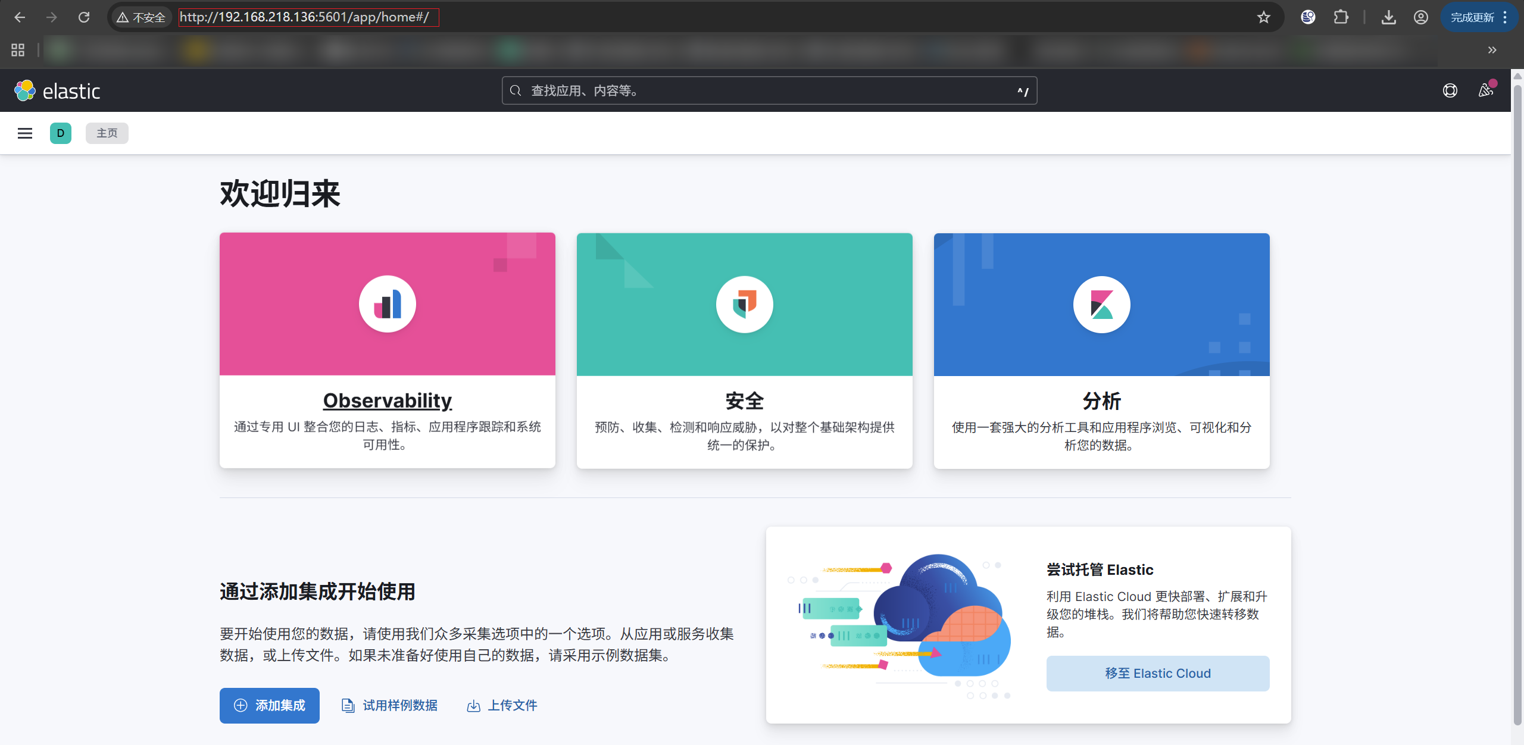Refresh the current page

pyautogui.click(x=84, y=17)
